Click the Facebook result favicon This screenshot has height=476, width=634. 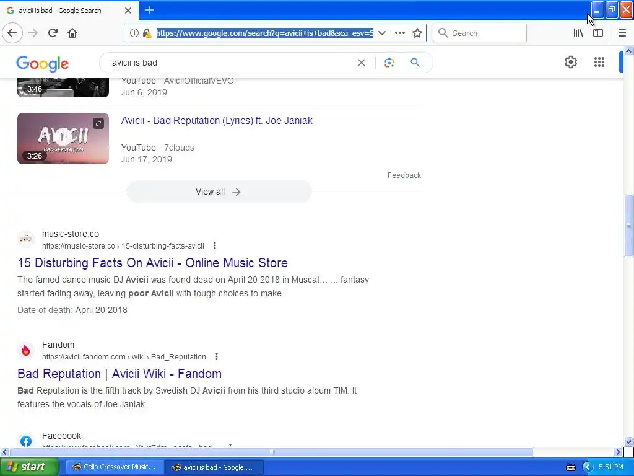pos(26,441)
